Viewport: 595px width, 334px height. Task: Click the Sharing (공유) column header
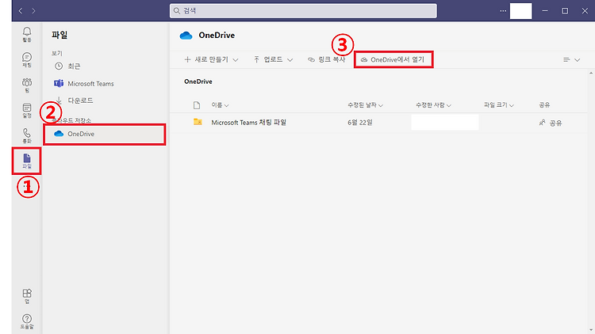pyautogui.click(x=544, y=105)
